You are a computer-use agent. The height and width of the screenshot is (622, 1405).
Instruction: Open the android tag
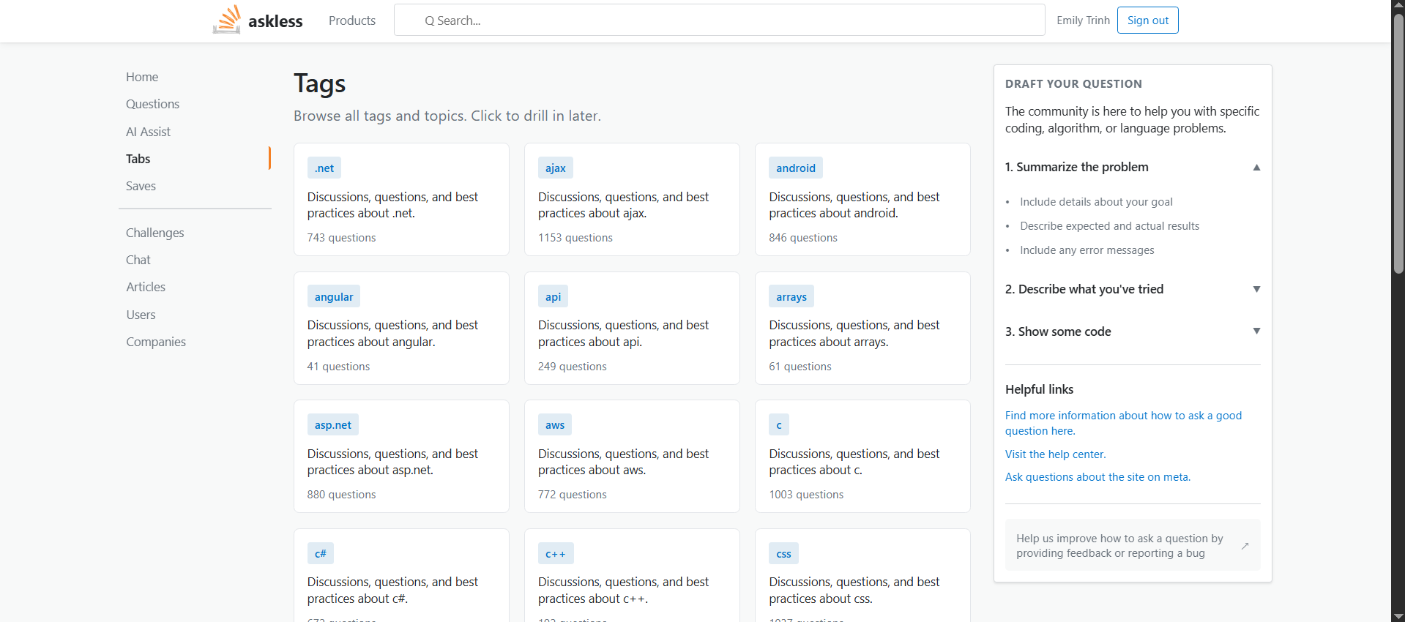[x=796, y=168]
